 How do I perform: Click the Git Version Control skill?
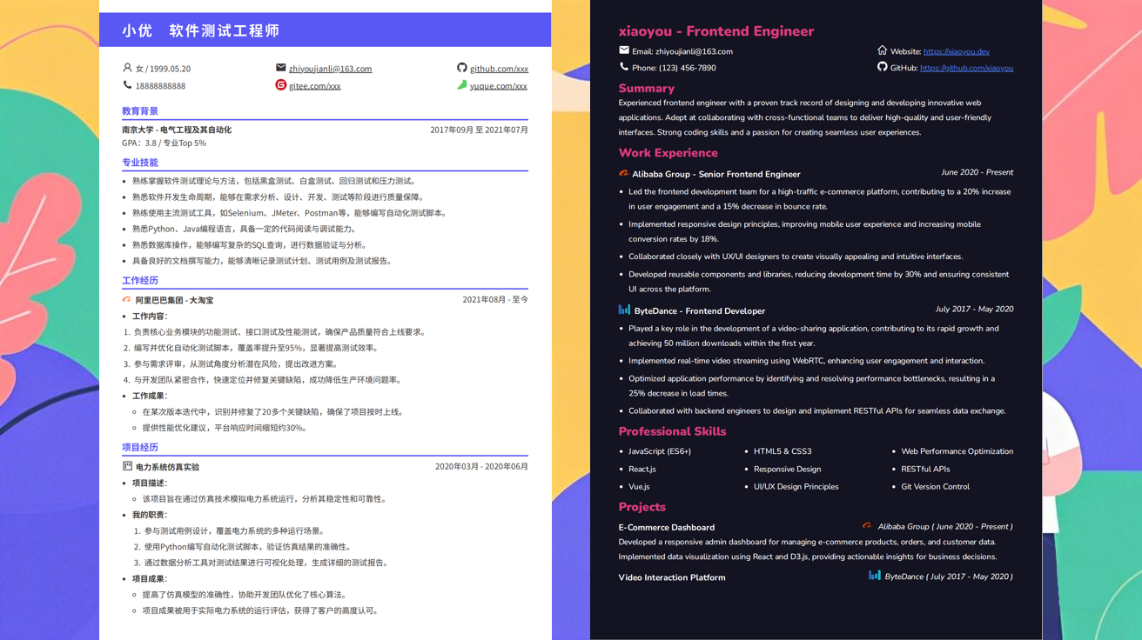(936, 487)
